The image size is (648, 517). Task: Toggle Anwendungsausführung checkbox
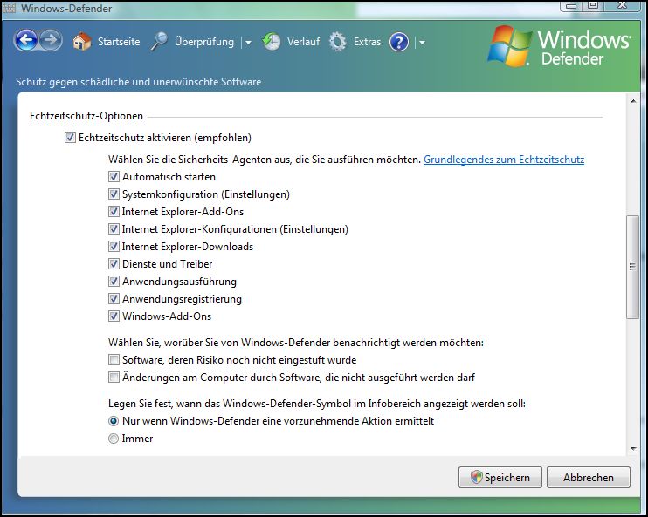[114, 282]
